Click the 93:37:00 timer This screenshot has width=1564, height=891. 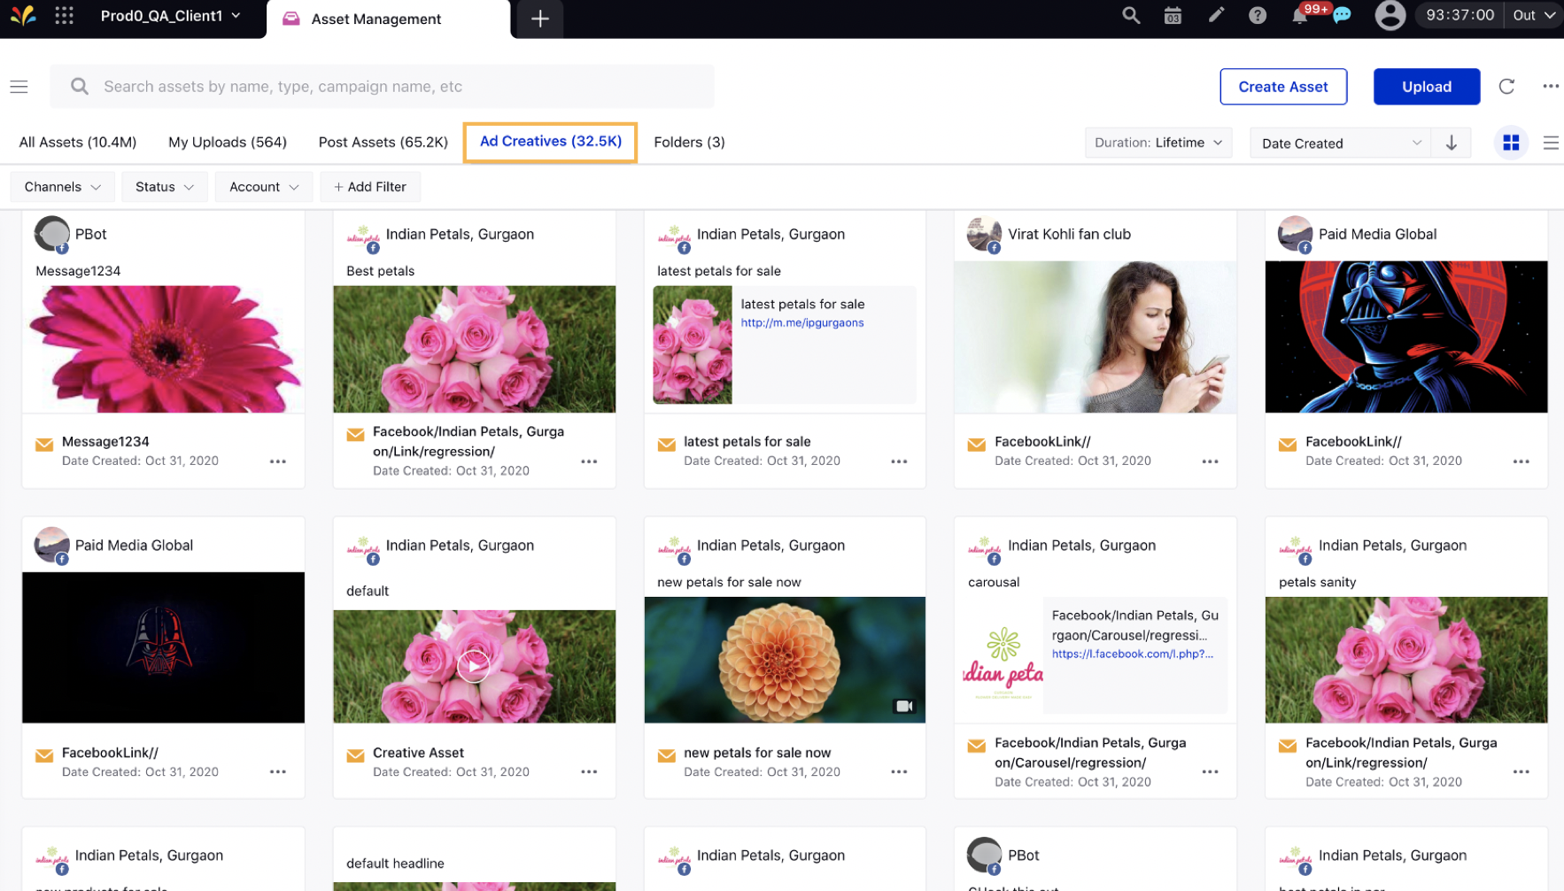tap(1459, 15)
